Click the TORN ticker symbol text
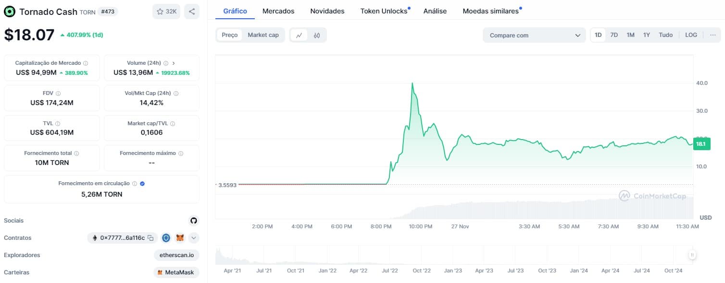 87,12
